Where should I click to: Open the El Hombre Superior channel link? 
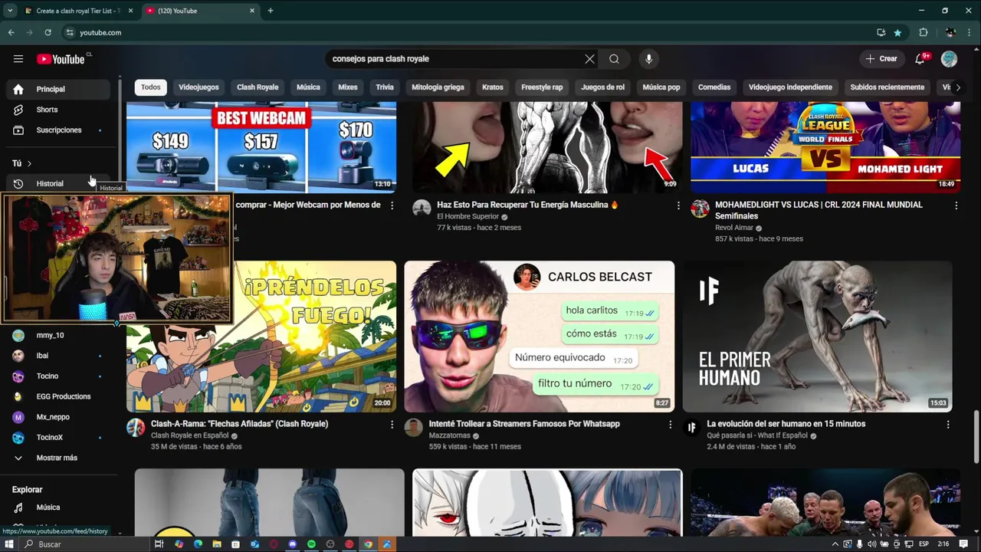(468, 217)
